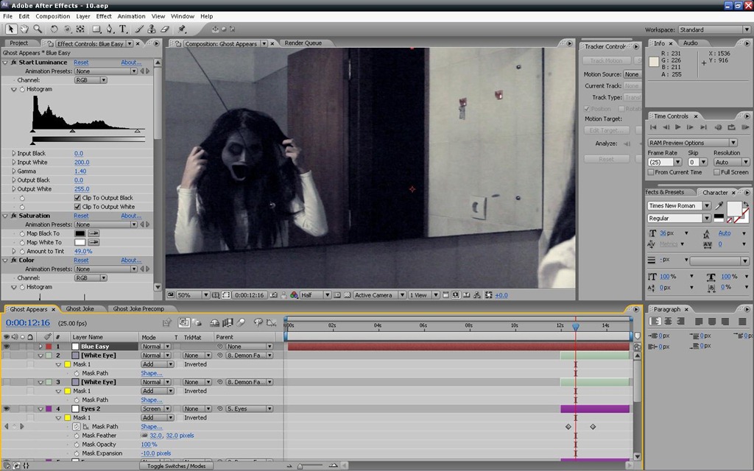Enable the From Current Time checkbox
The height and width of the screenshot is (471, 754).
coord(651,172)
